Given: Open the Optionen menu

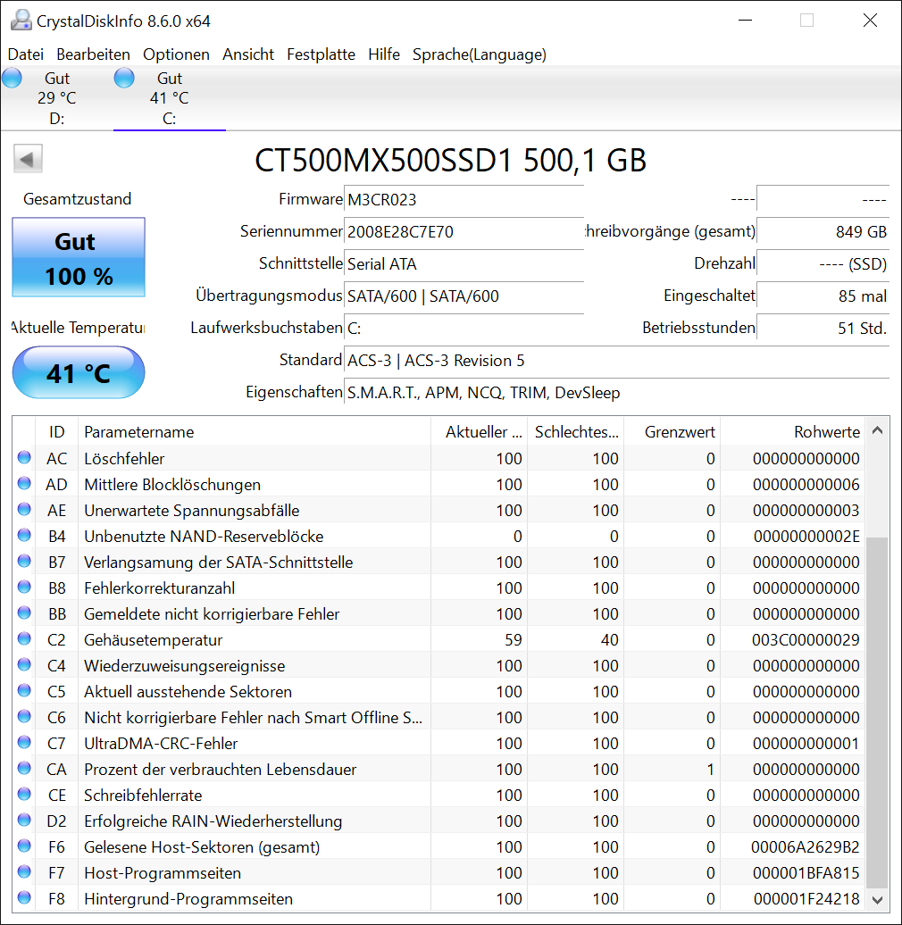Looking at the screenshot, I should pyautogui.click(x=176, y=54).
